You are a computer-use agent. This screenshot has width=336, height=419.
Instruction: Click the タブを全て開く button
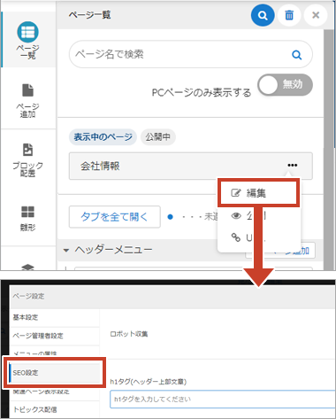click(x=115, y=217)
